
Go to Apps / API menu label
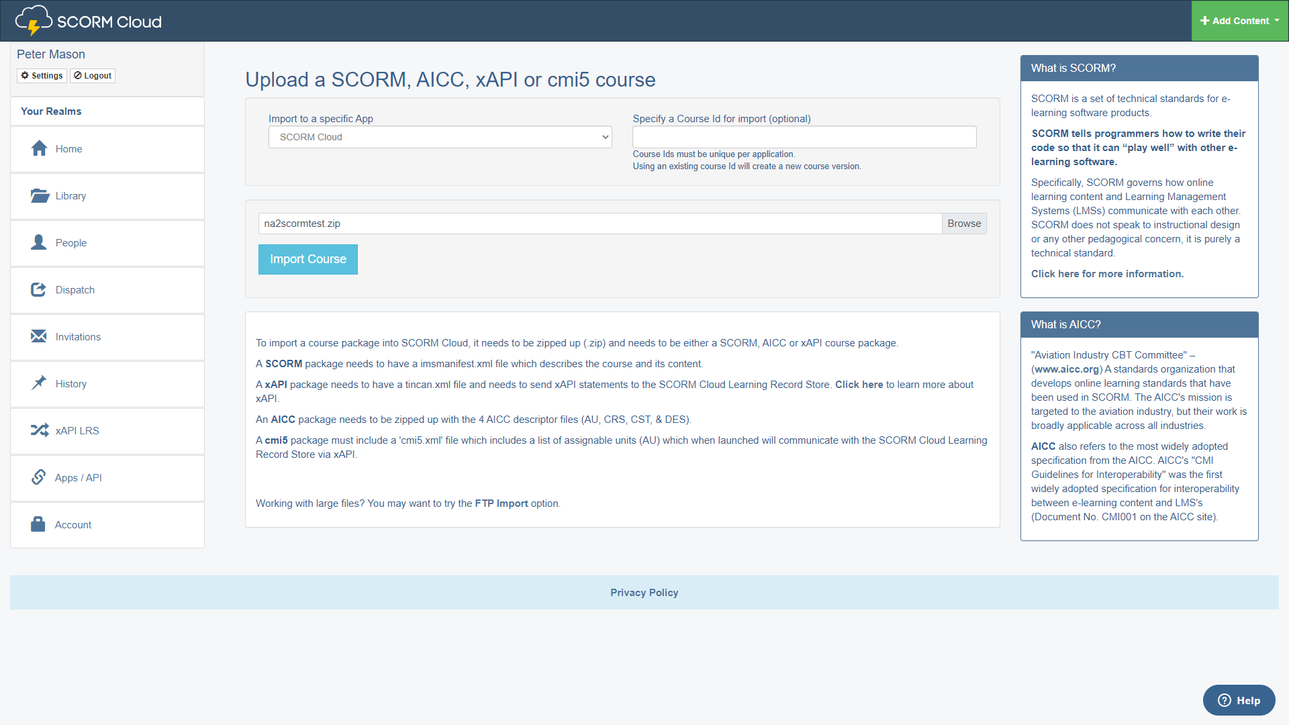pyautogui.click(x=79, y=478)
